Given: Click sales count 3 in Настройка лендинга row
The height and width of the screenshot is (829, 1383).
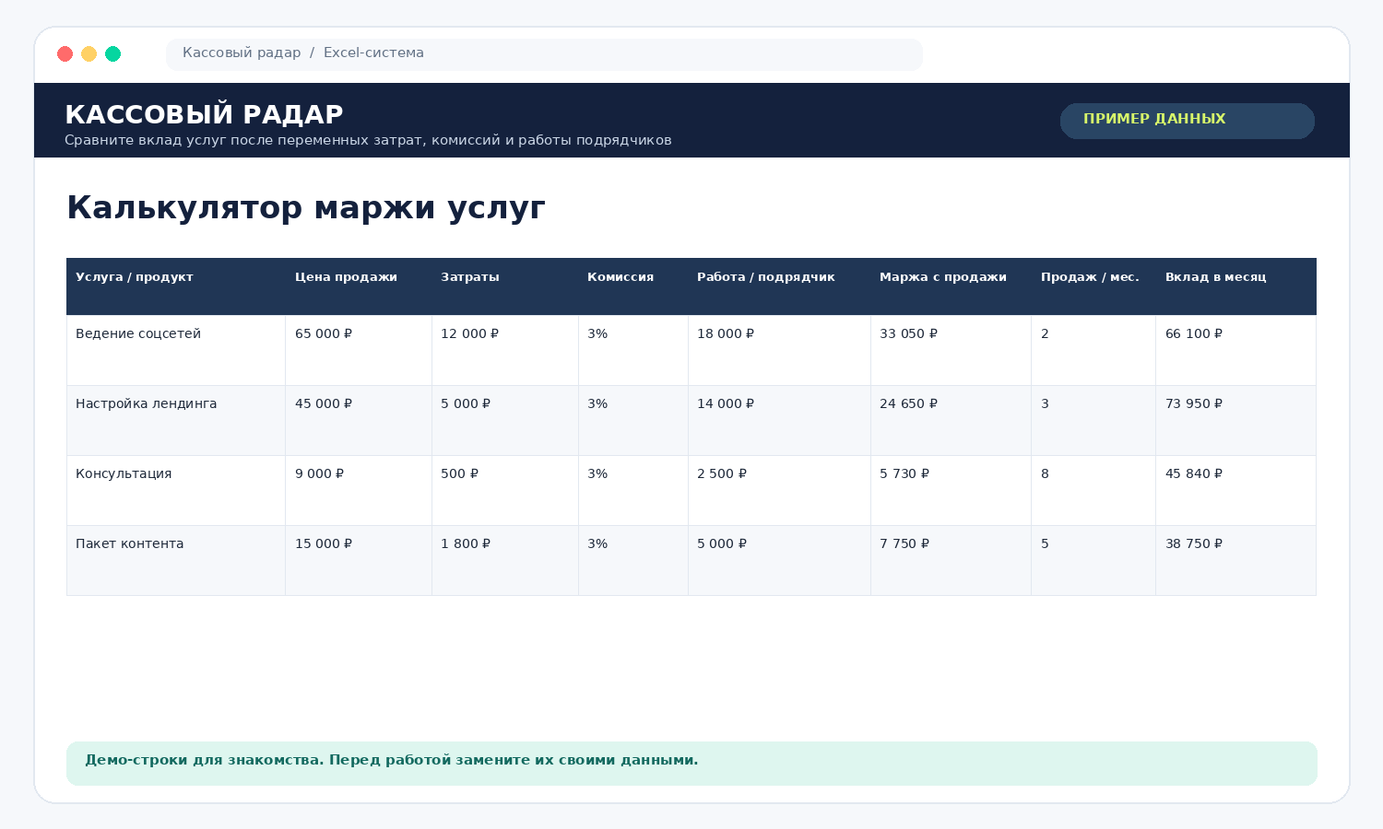Looking at the screenshot, I should point(1093,420).
